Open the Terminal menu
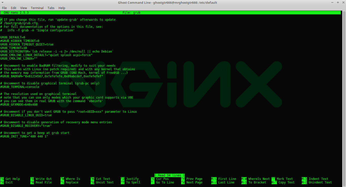Viewport: 346px width, 187px height. point(37,8)
